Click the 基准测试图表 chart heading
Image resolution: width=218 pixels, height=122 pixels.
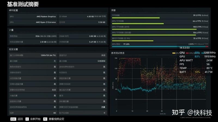118,53
